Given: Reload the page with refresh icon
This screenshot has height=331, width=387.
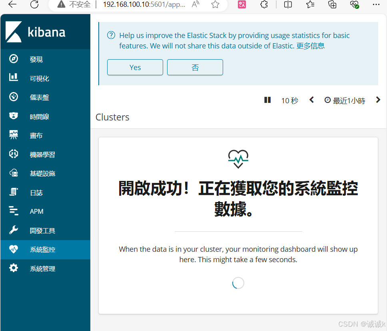Looking at the screenshot, I should click(34, 4).
